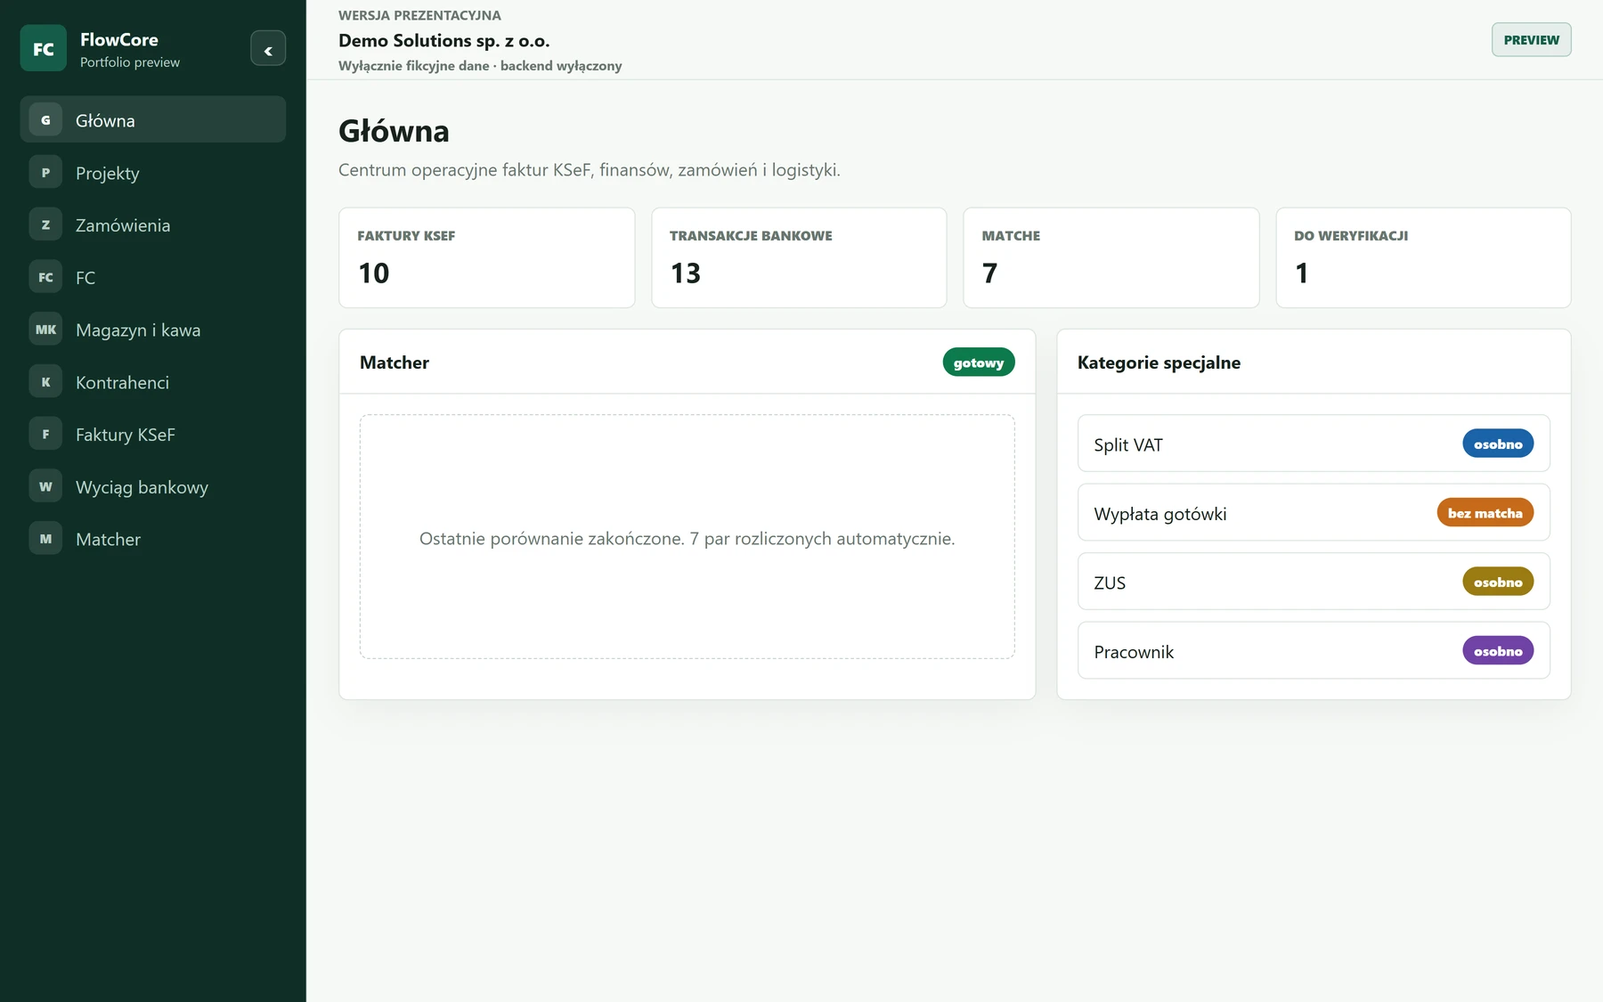This screenshot has height=1002, width=1603.
Task: Click the Ostatnie porównanie zakończone message
Action: (687, 538)
